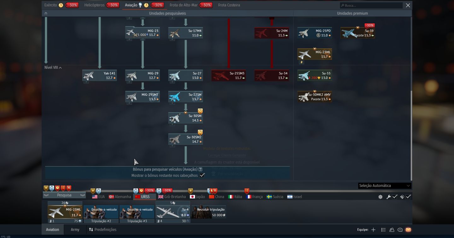Click the question badge on Su-30SM2
This screenshot has width=454, height=238.
click(200, 132)
